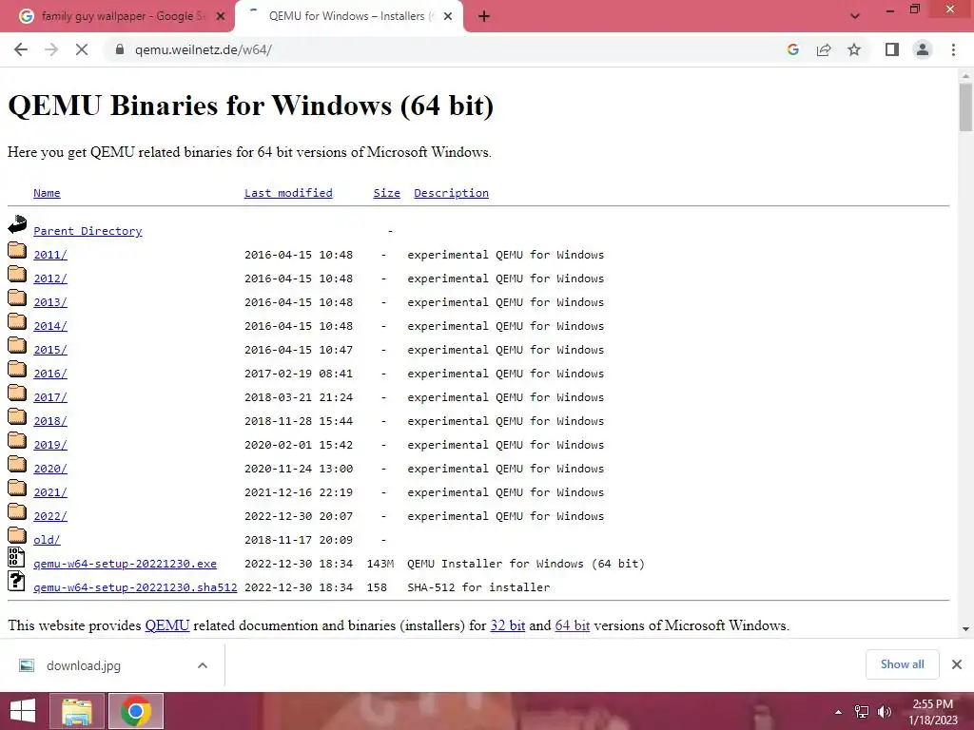Screen dimensions: 974x730
Task: Click Show all downloads button
Action: (902, 664)
